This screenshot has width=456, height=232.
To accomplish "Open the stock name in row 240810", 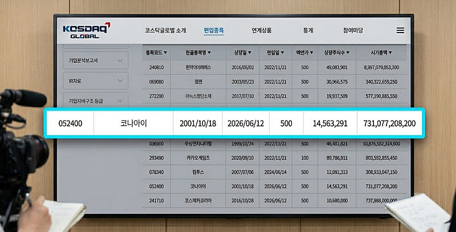I will tap(198, 67).
